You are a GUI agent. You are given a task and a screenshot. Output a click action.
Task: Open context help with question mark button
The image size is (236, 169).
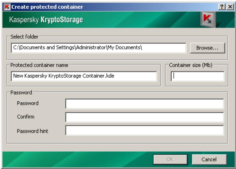click(222, 7)
